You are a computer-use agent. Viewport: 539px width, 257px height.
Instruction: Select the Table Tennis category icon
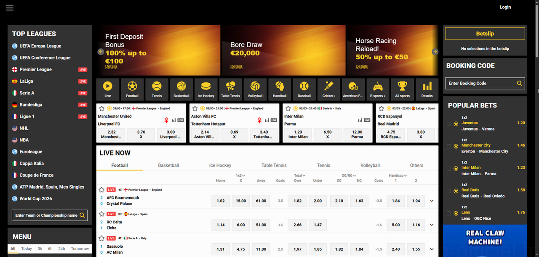[231, 89]
